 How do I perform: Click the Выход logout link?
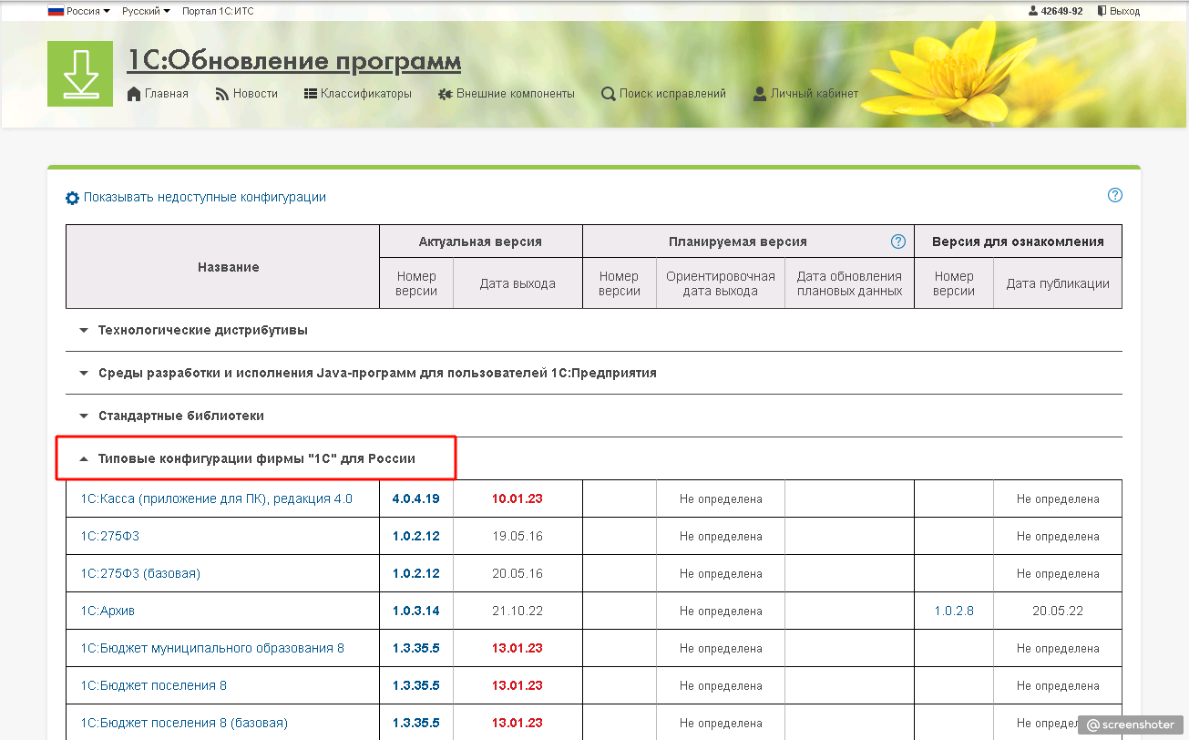click(1125, 11)
